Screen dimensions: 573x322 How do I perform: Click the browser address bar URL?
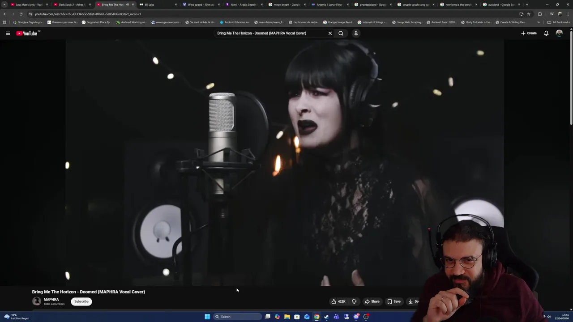(x=88, y=14)
